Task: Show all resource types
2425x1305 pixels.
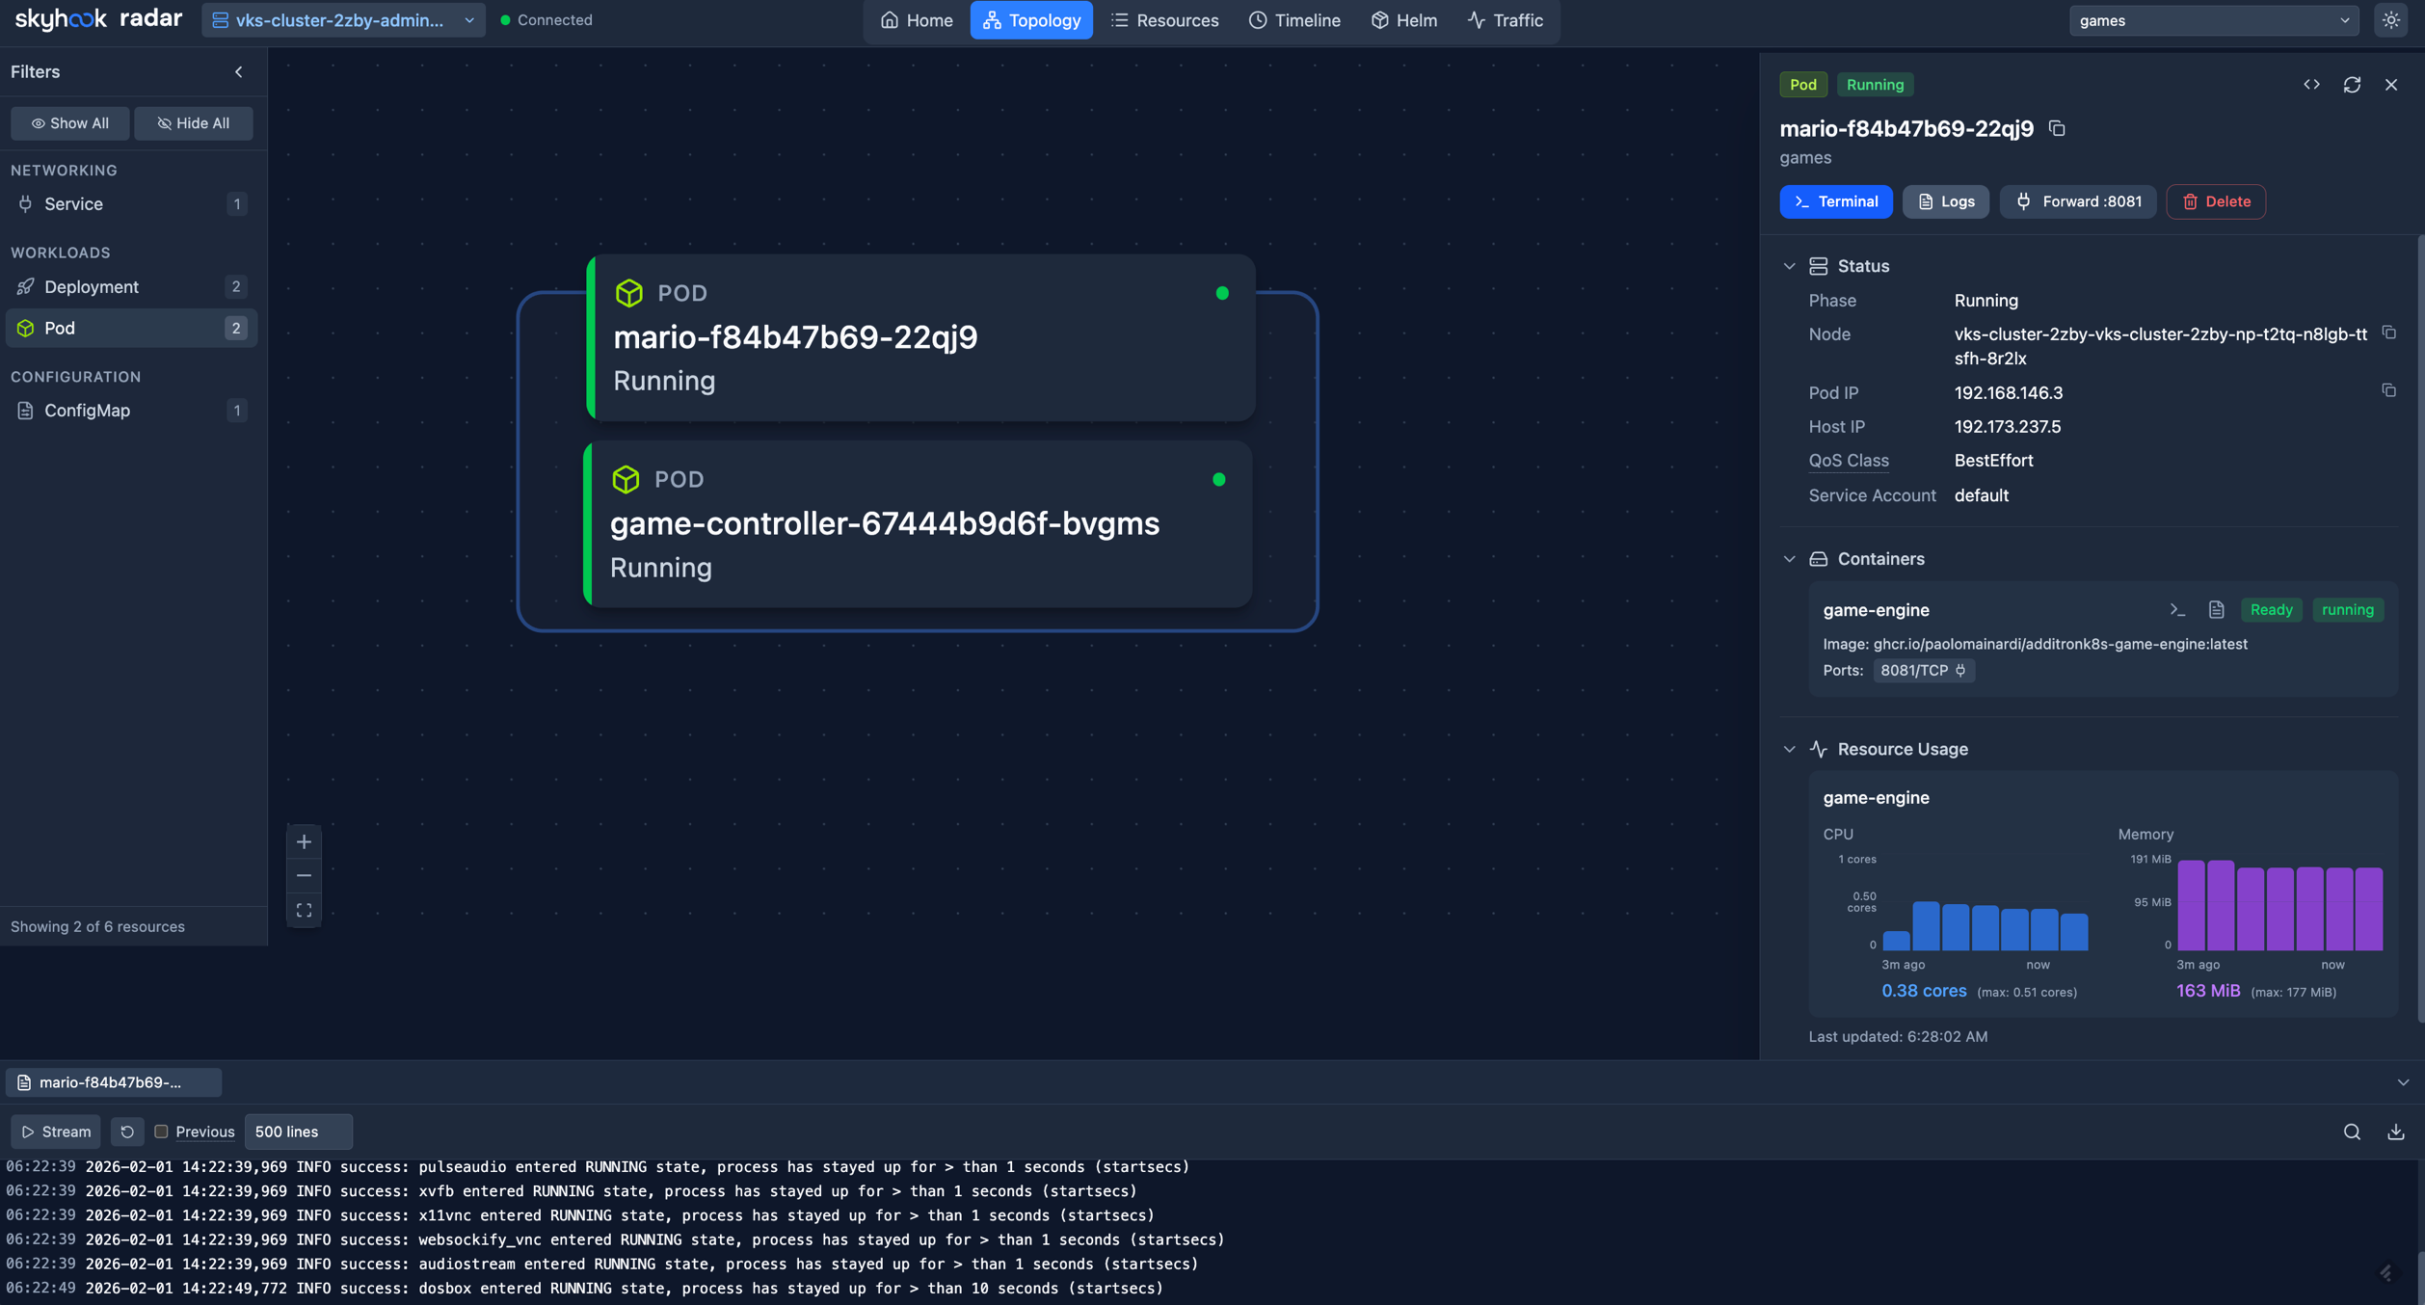Action: pos(69,123)
